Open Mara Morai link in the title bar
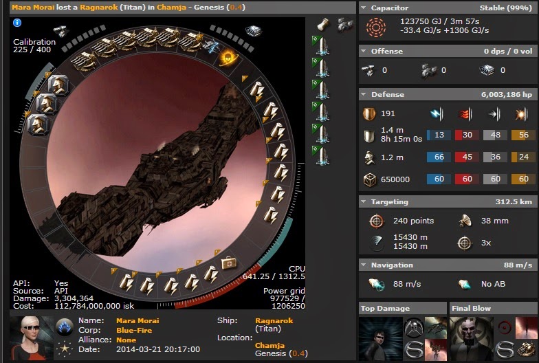539x363 pixels. pos(33,7)
